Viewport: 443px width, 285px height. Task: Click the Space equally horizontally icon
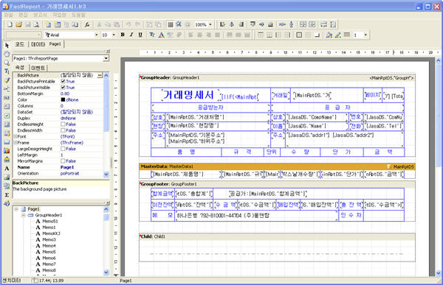[282, 25]
